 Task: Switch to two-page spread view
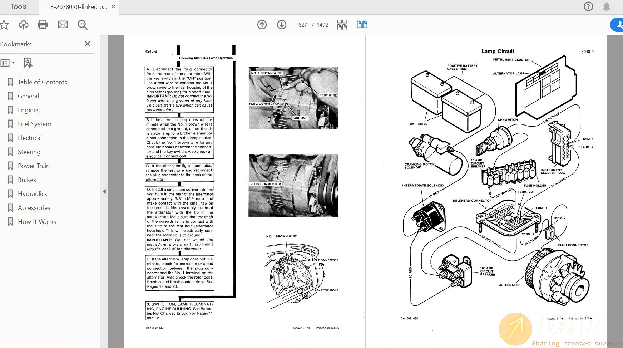click(x=362, y=25)
